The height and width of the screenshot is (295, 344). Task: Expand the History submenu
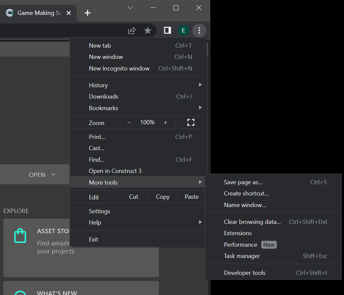pos(138,85)
